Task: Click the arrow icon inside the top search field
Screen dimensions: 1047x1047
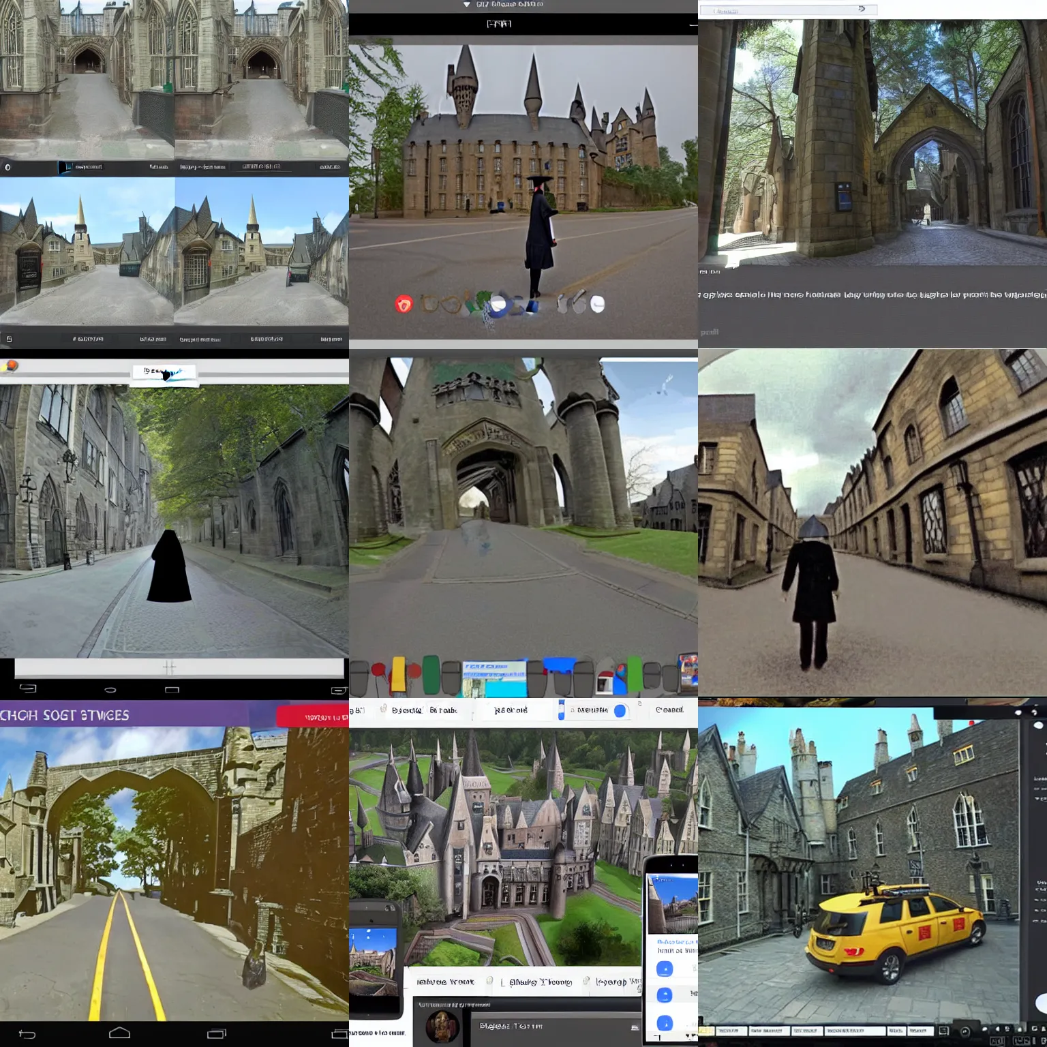Action: [x=862, y=9]
